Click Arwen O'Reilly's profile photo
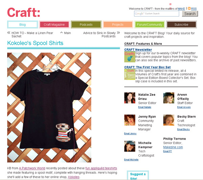Screen dimensions: 203x180 pyautogui.click(x=169, y=98)
